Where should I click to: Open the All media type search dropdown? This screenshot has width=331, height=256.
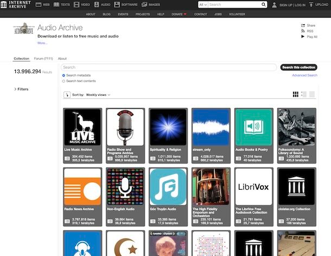[x=203, y=5]
